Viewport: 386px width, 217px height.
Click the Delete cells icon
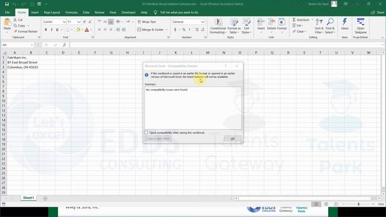271,22
